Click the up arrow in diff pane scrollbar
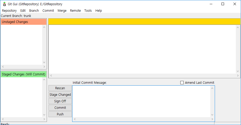Screen dimensions: 241x125 (238, 27)
